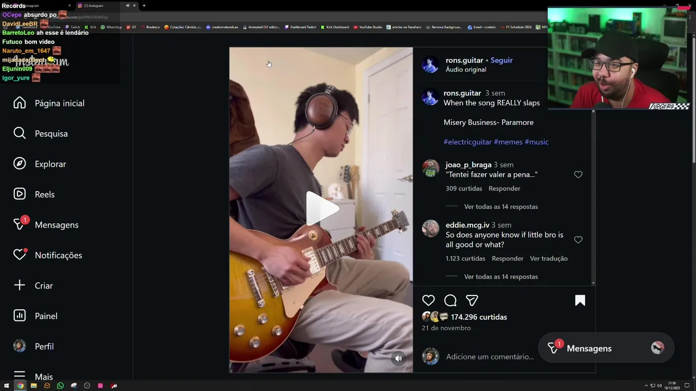Open eddie.mcg.iv username link
This screenshot has width=696, height=391.
468,225
